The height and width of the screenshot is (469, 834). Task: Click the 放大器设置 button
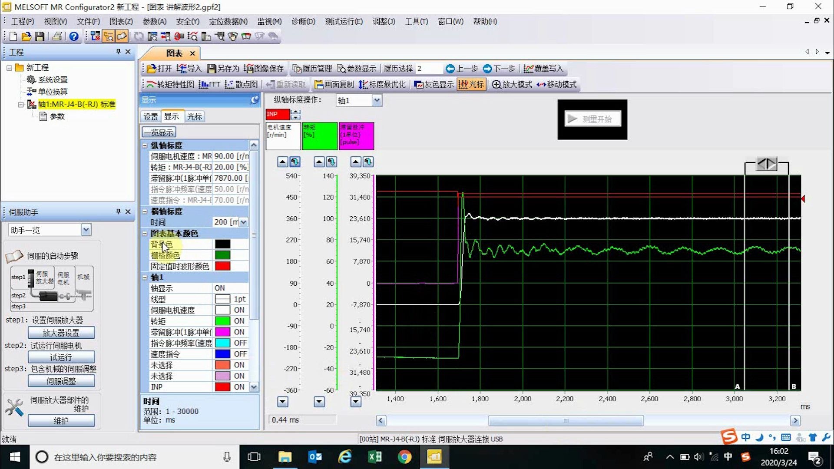61,333
